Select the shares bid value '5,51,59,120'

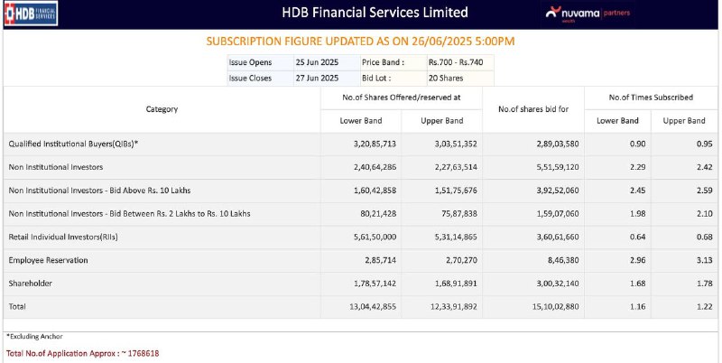tap(558, 167)
